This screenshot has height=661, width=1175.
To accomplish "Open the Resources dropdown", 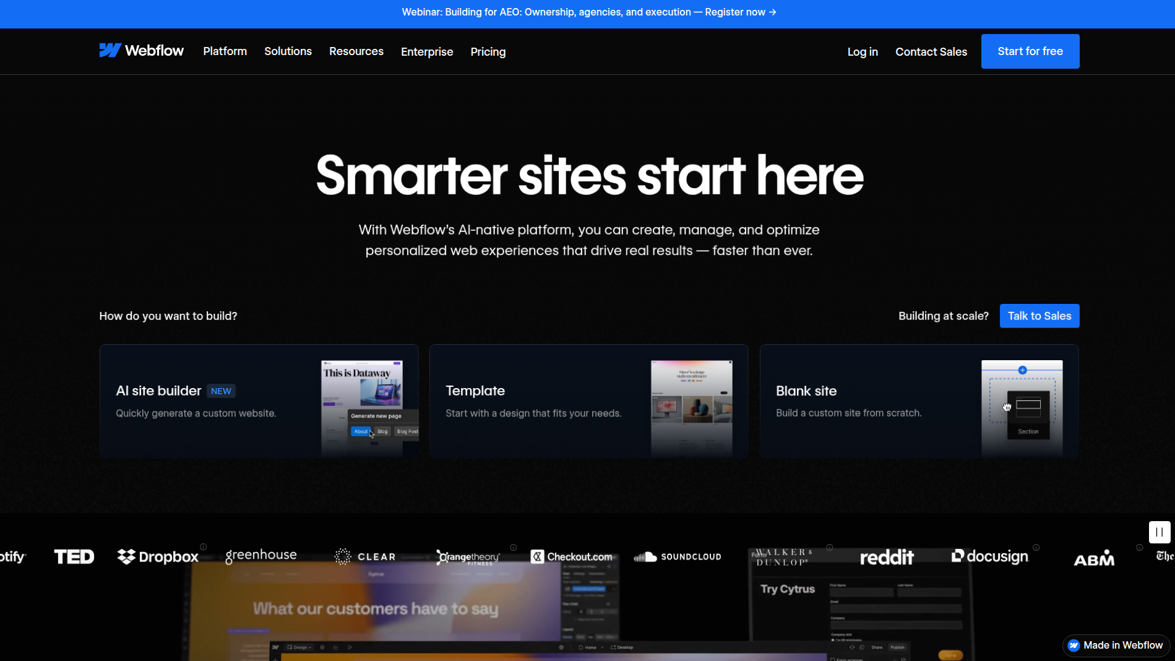I will tap(356, 51).
